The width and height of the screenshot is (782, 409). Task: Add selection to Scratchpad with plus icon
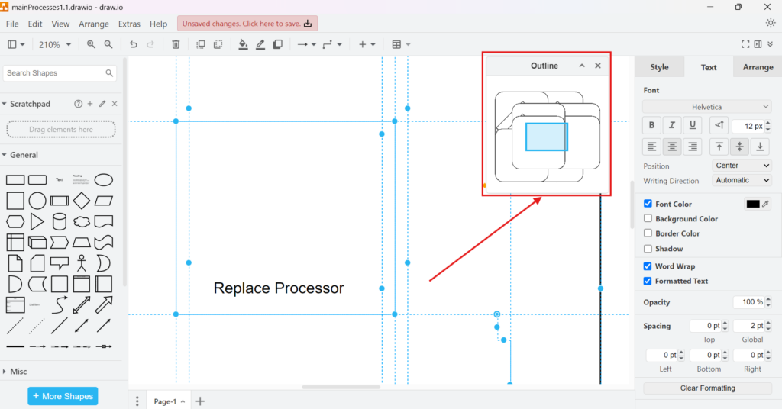(90, 104)
